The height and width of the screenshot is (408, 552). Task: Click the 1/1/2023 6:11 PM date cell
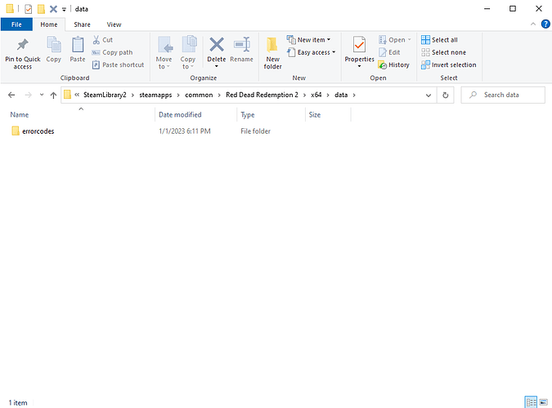tap(185, 131)
